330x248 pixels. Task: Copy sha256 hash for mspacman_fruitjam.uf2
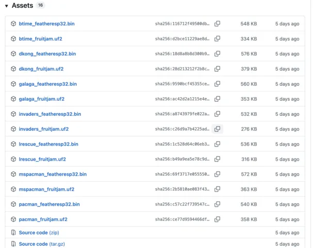point(217,189)
